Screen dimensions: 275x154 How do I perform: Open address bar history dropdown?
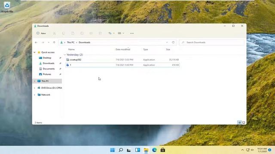167,42
